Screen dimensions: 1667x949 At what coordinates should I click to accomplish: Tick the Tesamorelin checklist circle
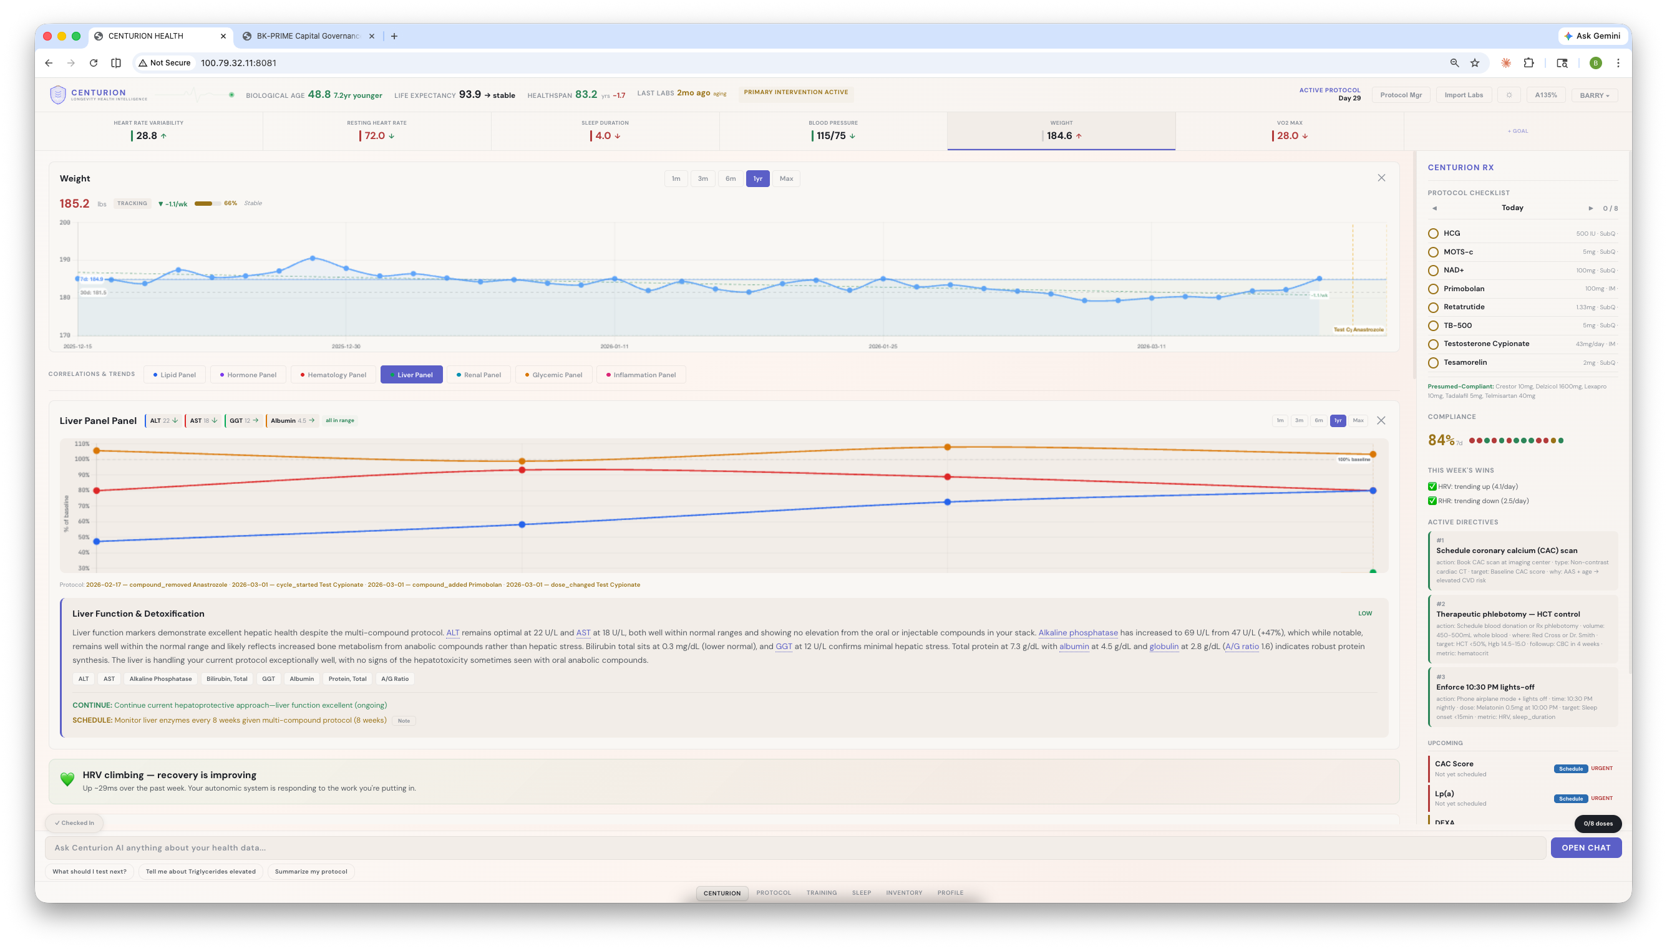(x=1433, y=363)
